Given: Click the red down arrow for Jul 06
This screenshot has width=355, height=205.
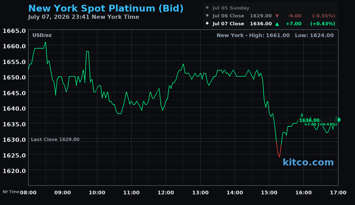Looking at the screenshot, I should [277, 16].
